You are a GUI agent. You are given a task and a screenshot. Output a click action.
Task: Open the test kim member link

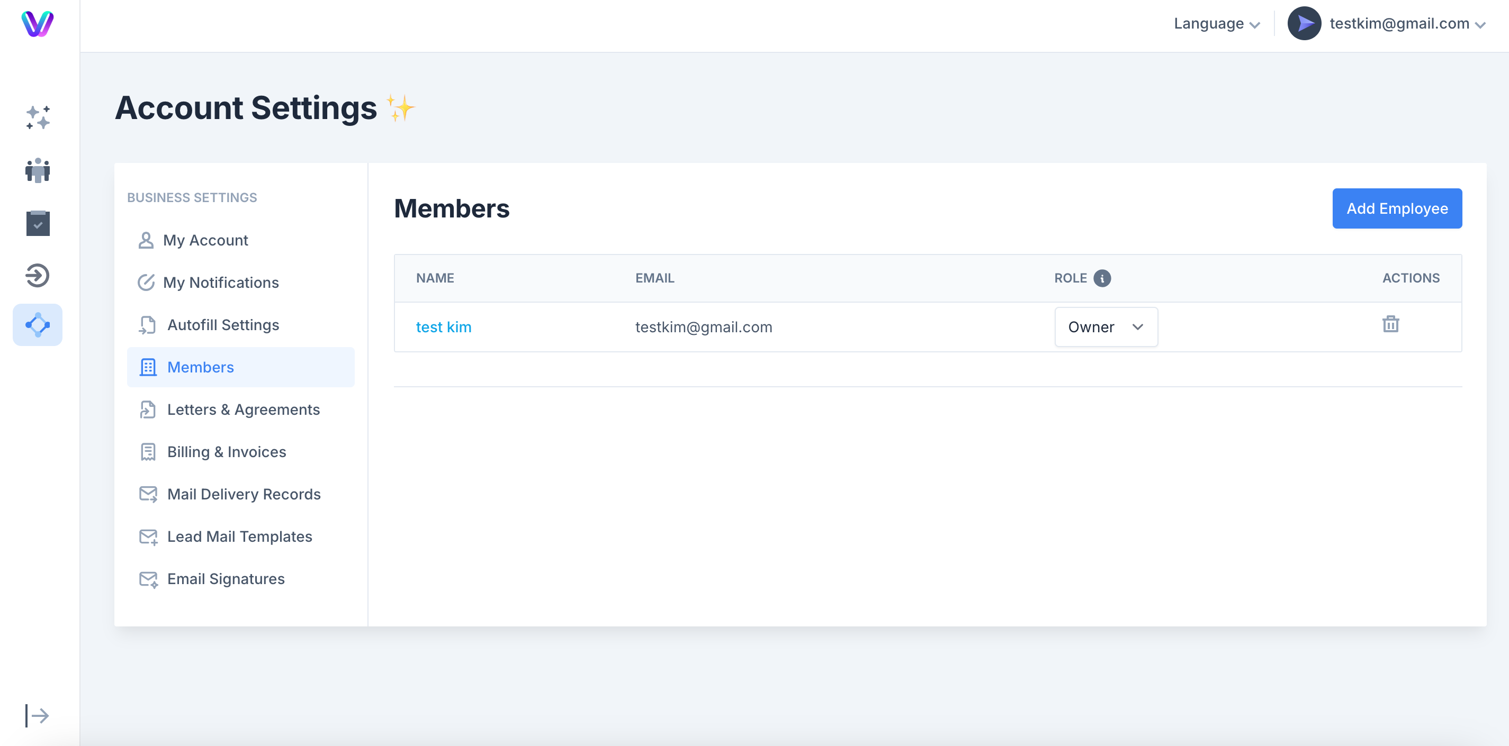(x=444, y=327)
